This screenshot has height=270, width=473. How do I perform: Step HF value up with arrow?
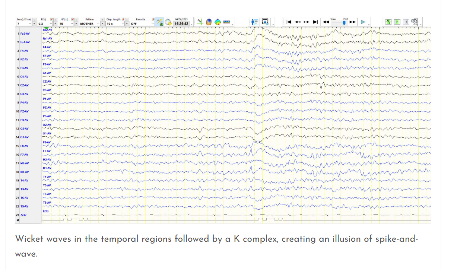coord(76,19)
